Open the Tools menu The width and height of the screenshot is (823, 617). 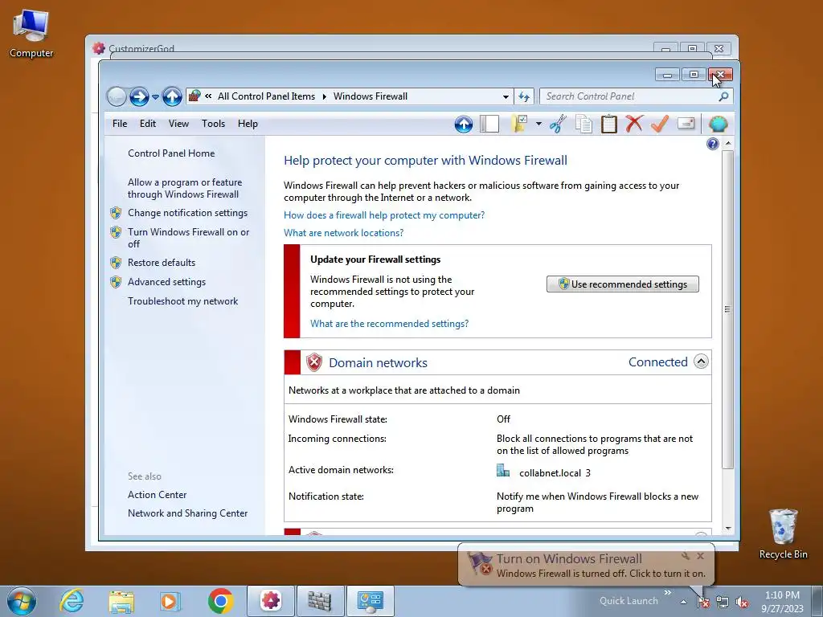coord(213,124)
